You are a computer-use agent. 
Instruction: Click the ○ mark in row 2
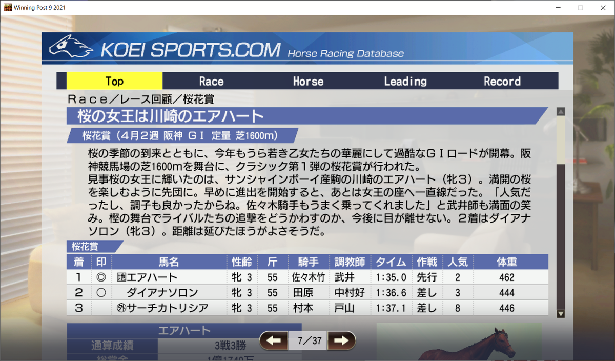(x=101, y=293)
